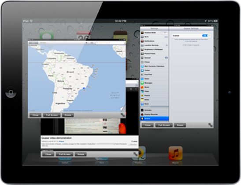Toggle the Airplane Mode switch
Image resolution: width=241 pixels, height=185 pixels.
pyautogui.click(x=164, y=33)
